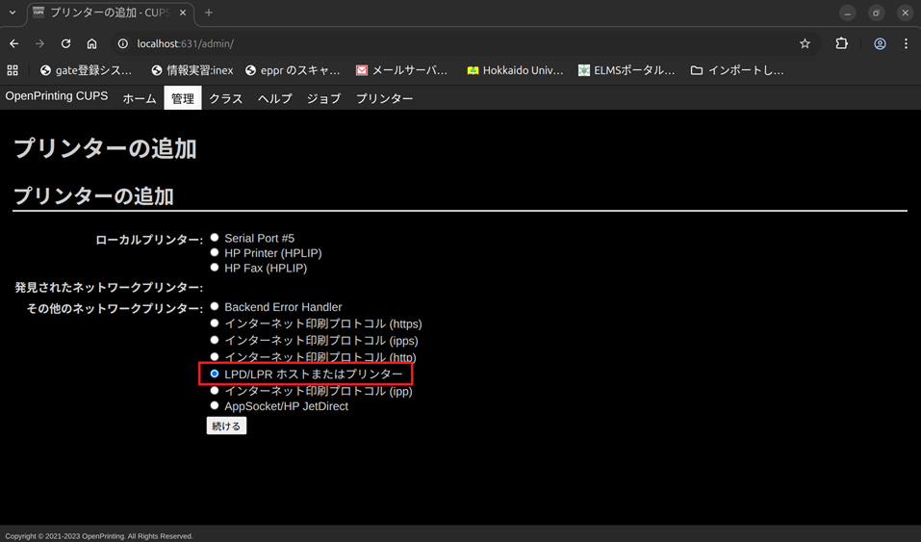
Task: Select the HP Printer (HPLIP) option
Action: coord(215,252)
